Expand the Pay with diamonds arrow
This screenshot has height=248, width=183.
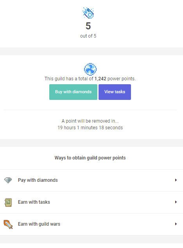click(x=176, y=180)
